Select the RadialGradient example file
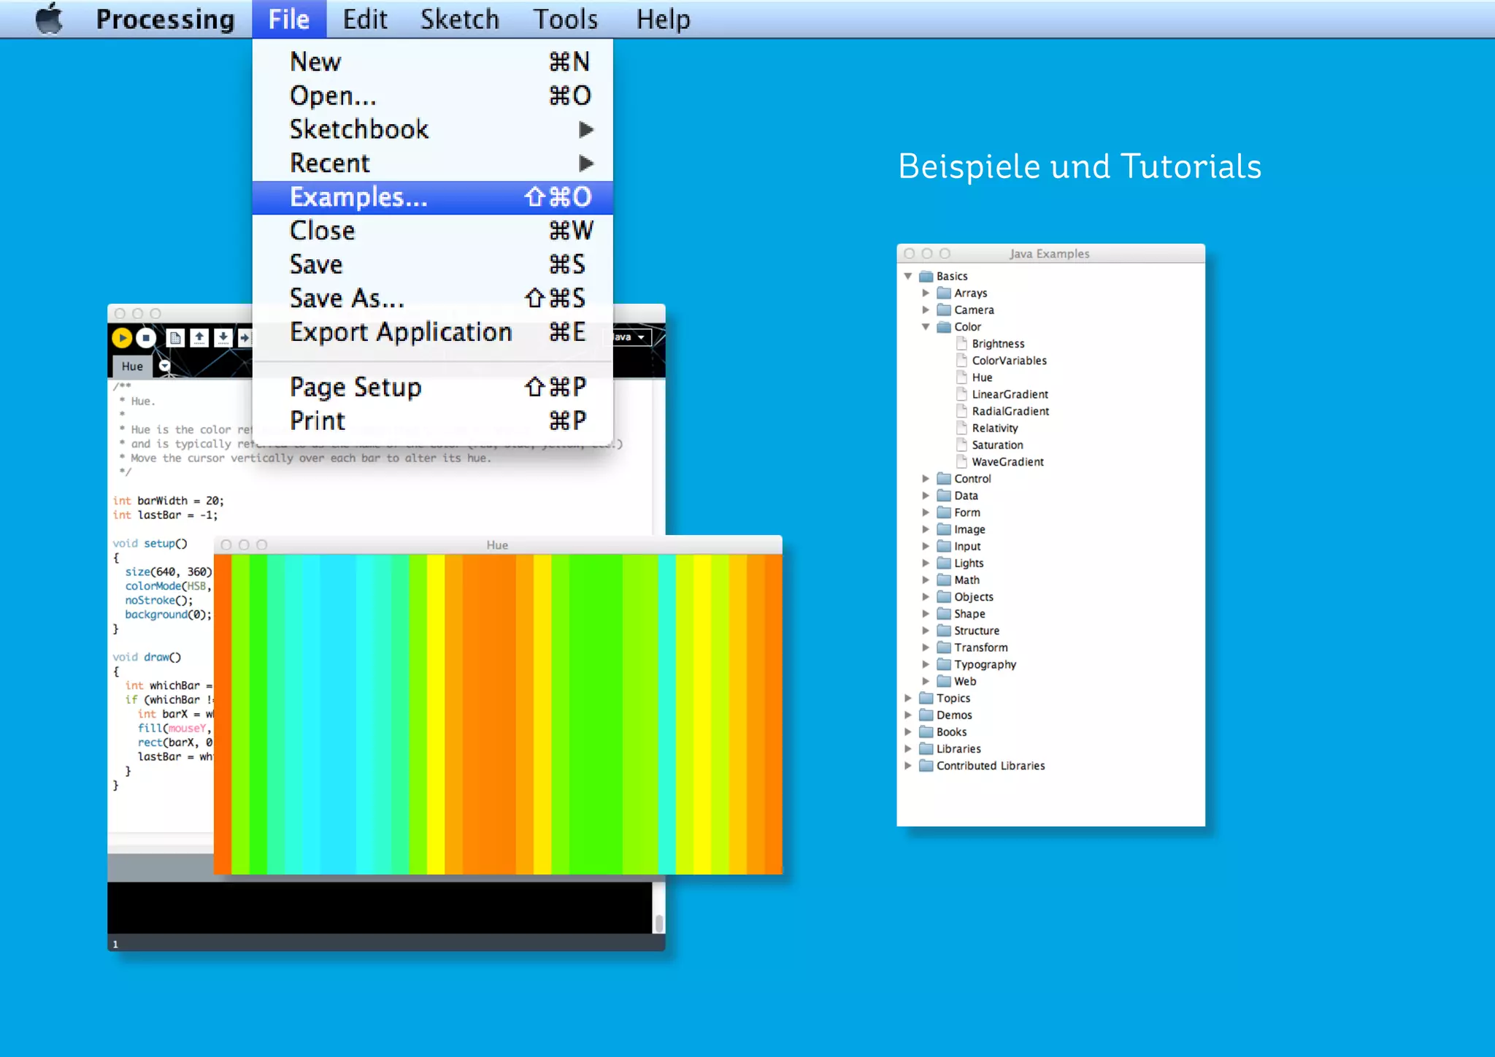 tap(1002, 411)
